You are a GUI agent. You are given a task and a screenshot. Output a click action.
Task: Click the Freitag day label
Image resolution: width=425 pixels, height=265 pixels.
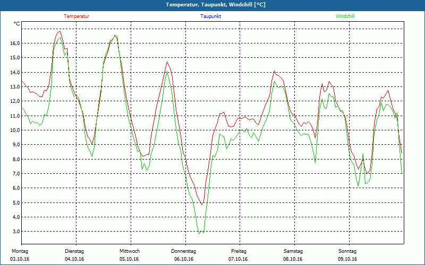(239, 251)
